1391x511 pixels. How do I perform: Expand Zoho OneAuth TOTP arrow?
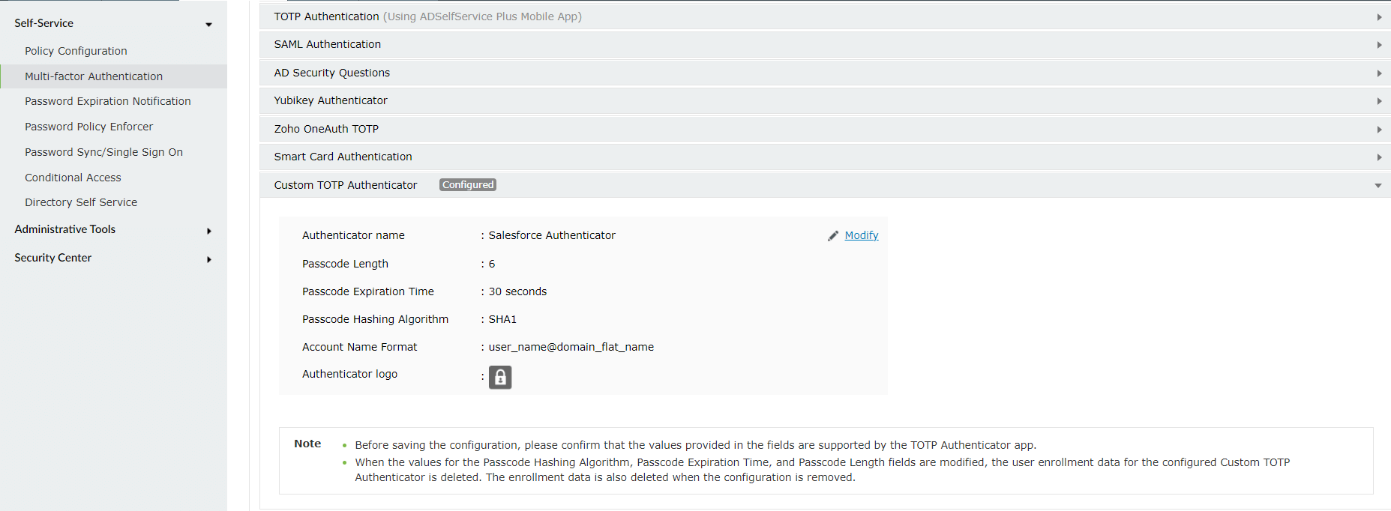tap(1378, 130)
